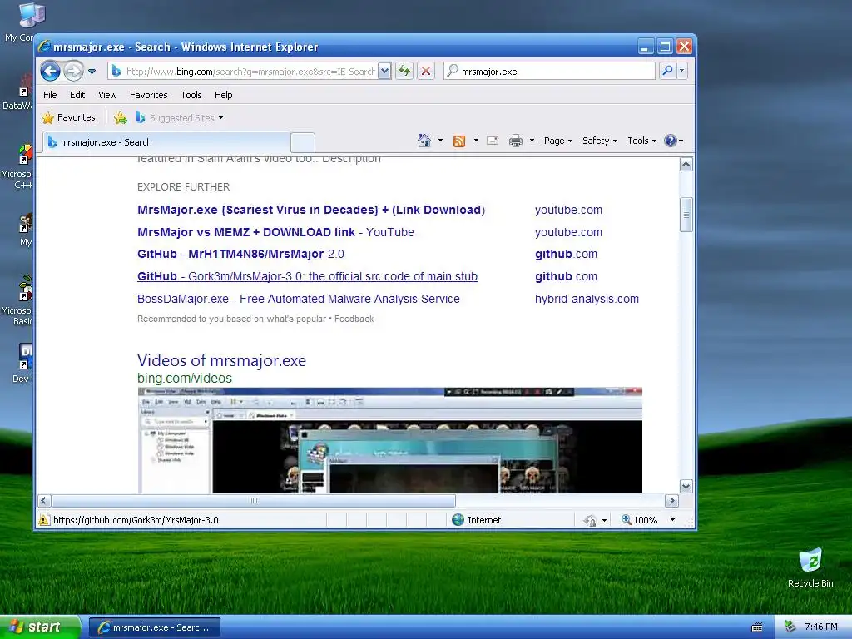Open MrsMajor.exe Scariest Virus link

pyautogui.click(x=311, y=210)
